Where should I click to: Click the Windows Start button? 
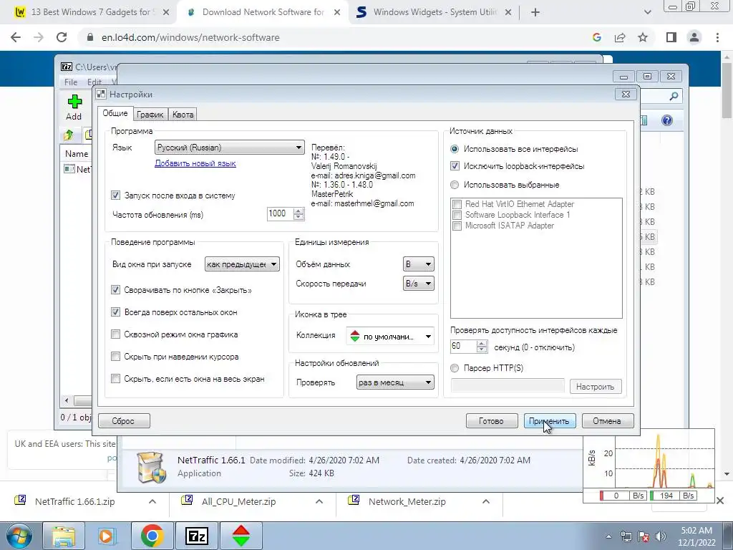coord(19,536)
